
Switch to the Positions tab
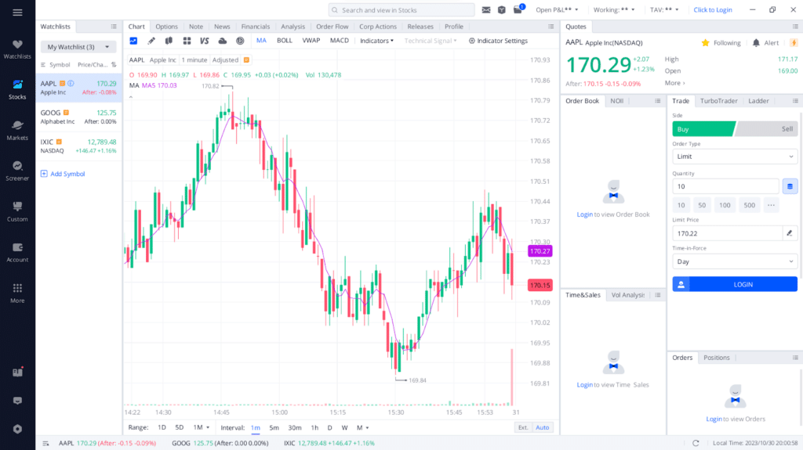tap(716, 358)
